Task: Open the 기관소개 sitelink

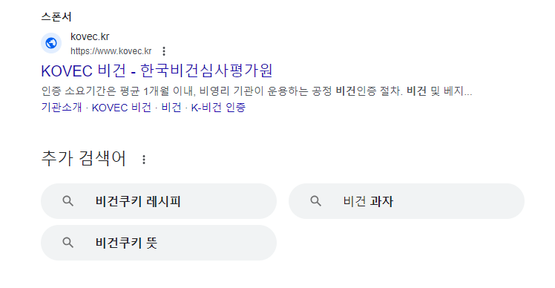Action: [x=62, y=108]
